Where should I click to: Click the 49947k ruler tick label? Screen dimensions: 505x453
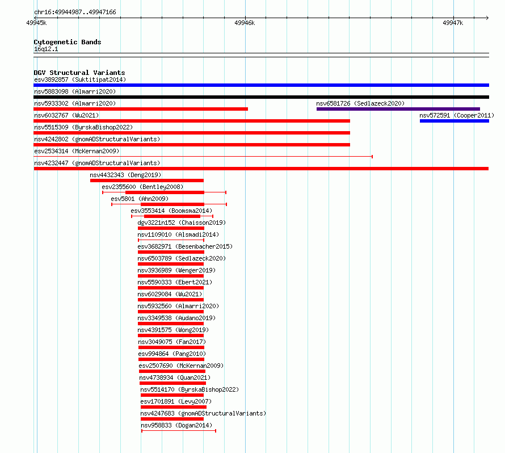[453, 23]
